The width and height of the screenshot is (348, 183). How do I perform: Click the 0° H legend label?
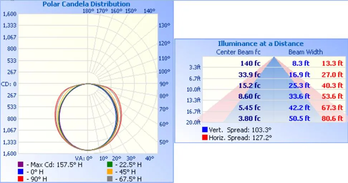coord(35,172)
